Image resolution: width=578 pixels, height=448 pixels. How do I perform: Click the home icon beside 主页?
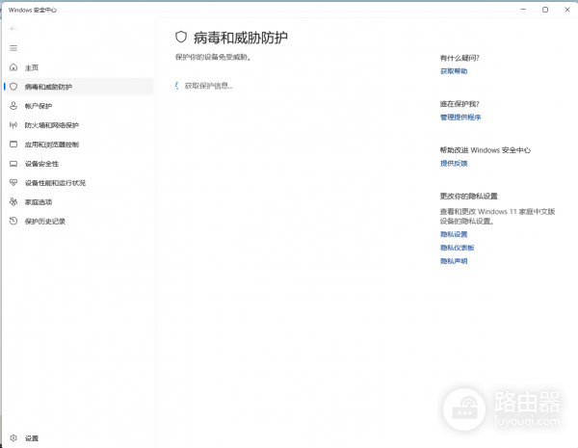(13, 67)
